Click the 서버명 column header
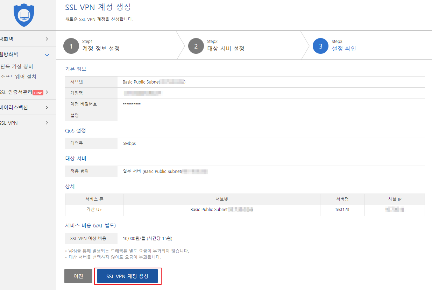This screenshot has height=290, width=439. click(342, 199)
